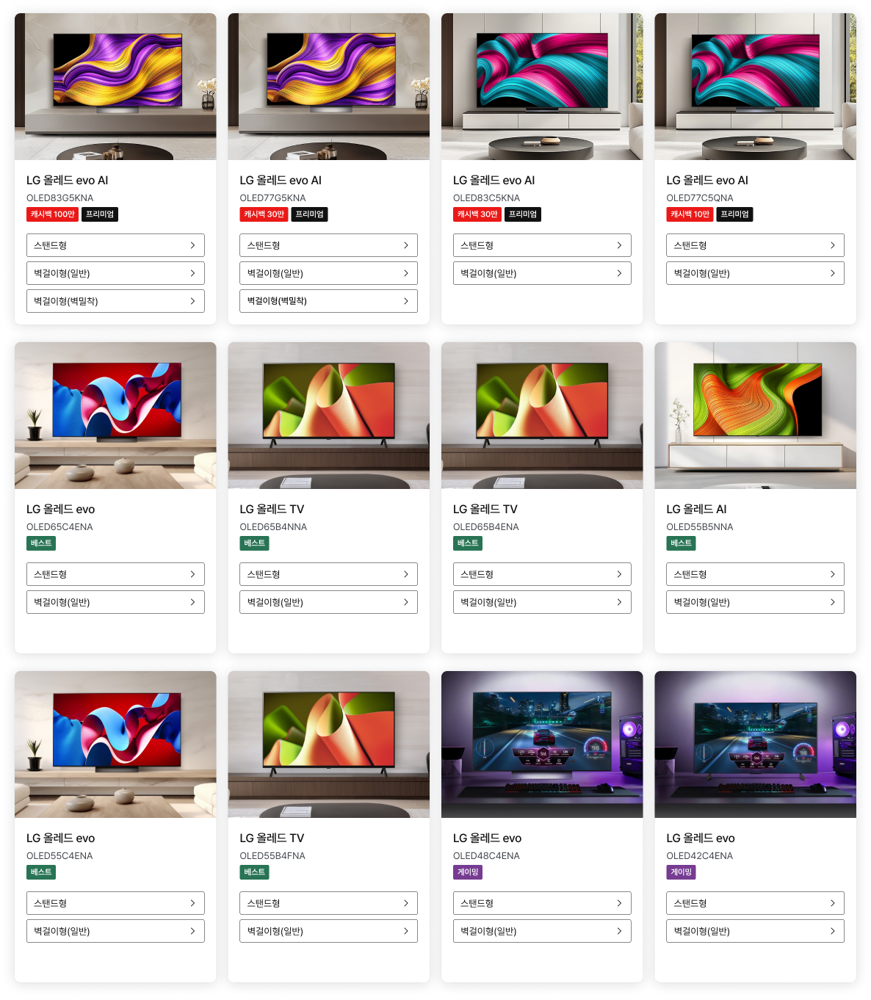This screenshot has height=1000, width=871.
Task: Click chevron on 벽걸이형(일반) for OLED55B5NNA
Action: pos(832,602)
